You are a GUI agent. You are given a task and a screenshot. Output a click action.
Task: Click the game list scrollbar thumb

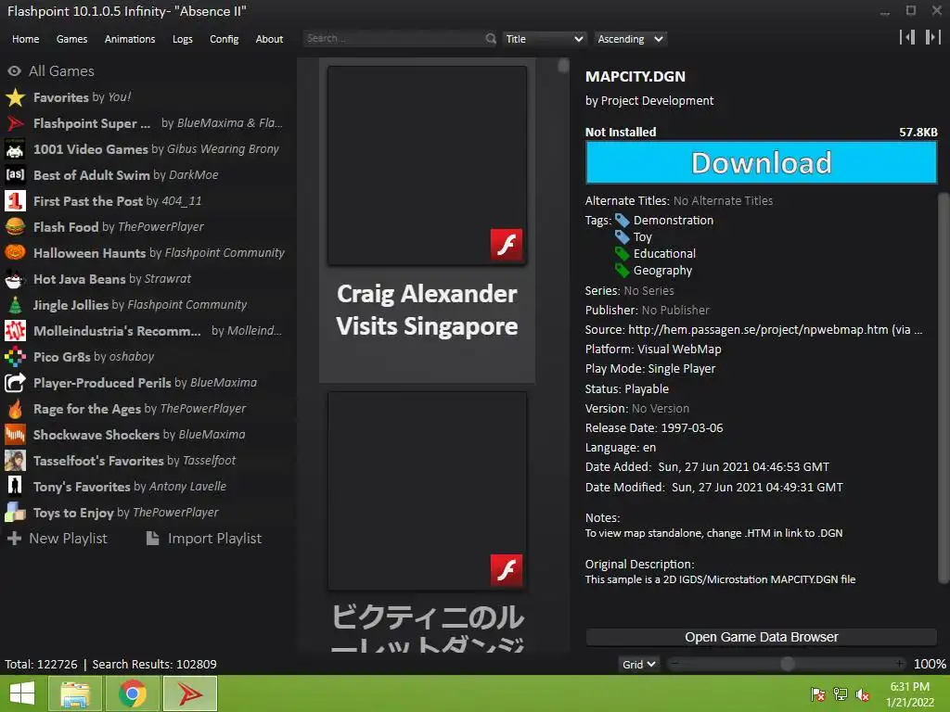tap(563, 66)
